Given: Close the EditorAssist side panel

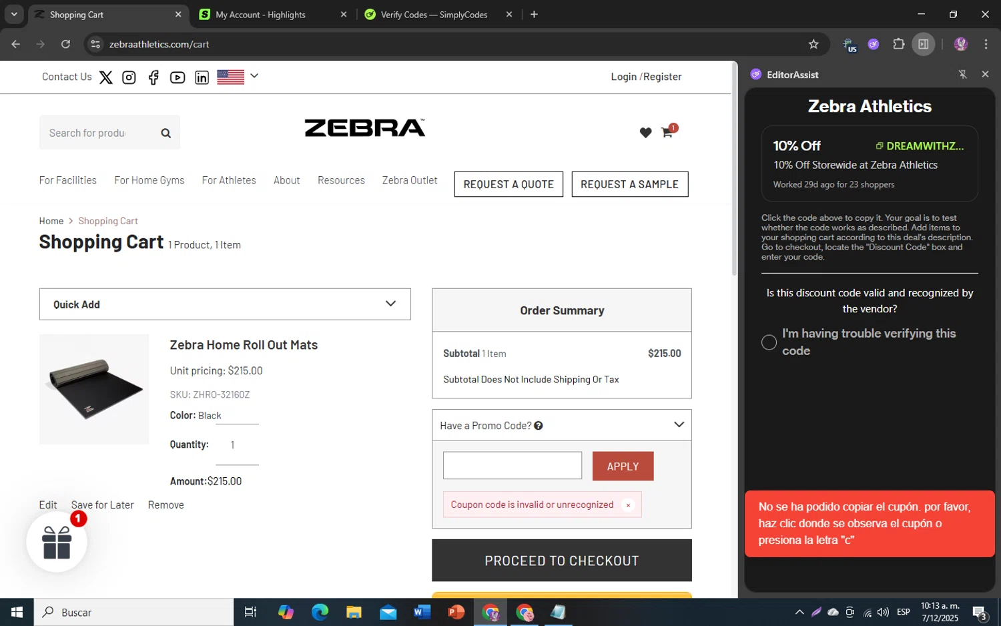Looking at the screenshot, I should (x=985, y=74).
